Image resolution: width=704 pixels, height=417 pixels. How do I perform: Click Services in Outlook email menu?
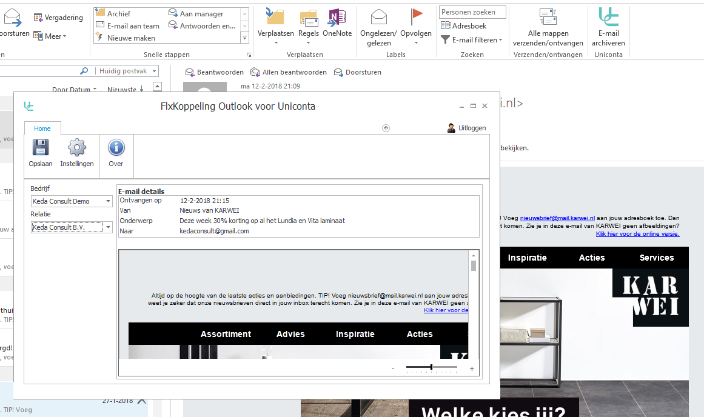point(657,258)
